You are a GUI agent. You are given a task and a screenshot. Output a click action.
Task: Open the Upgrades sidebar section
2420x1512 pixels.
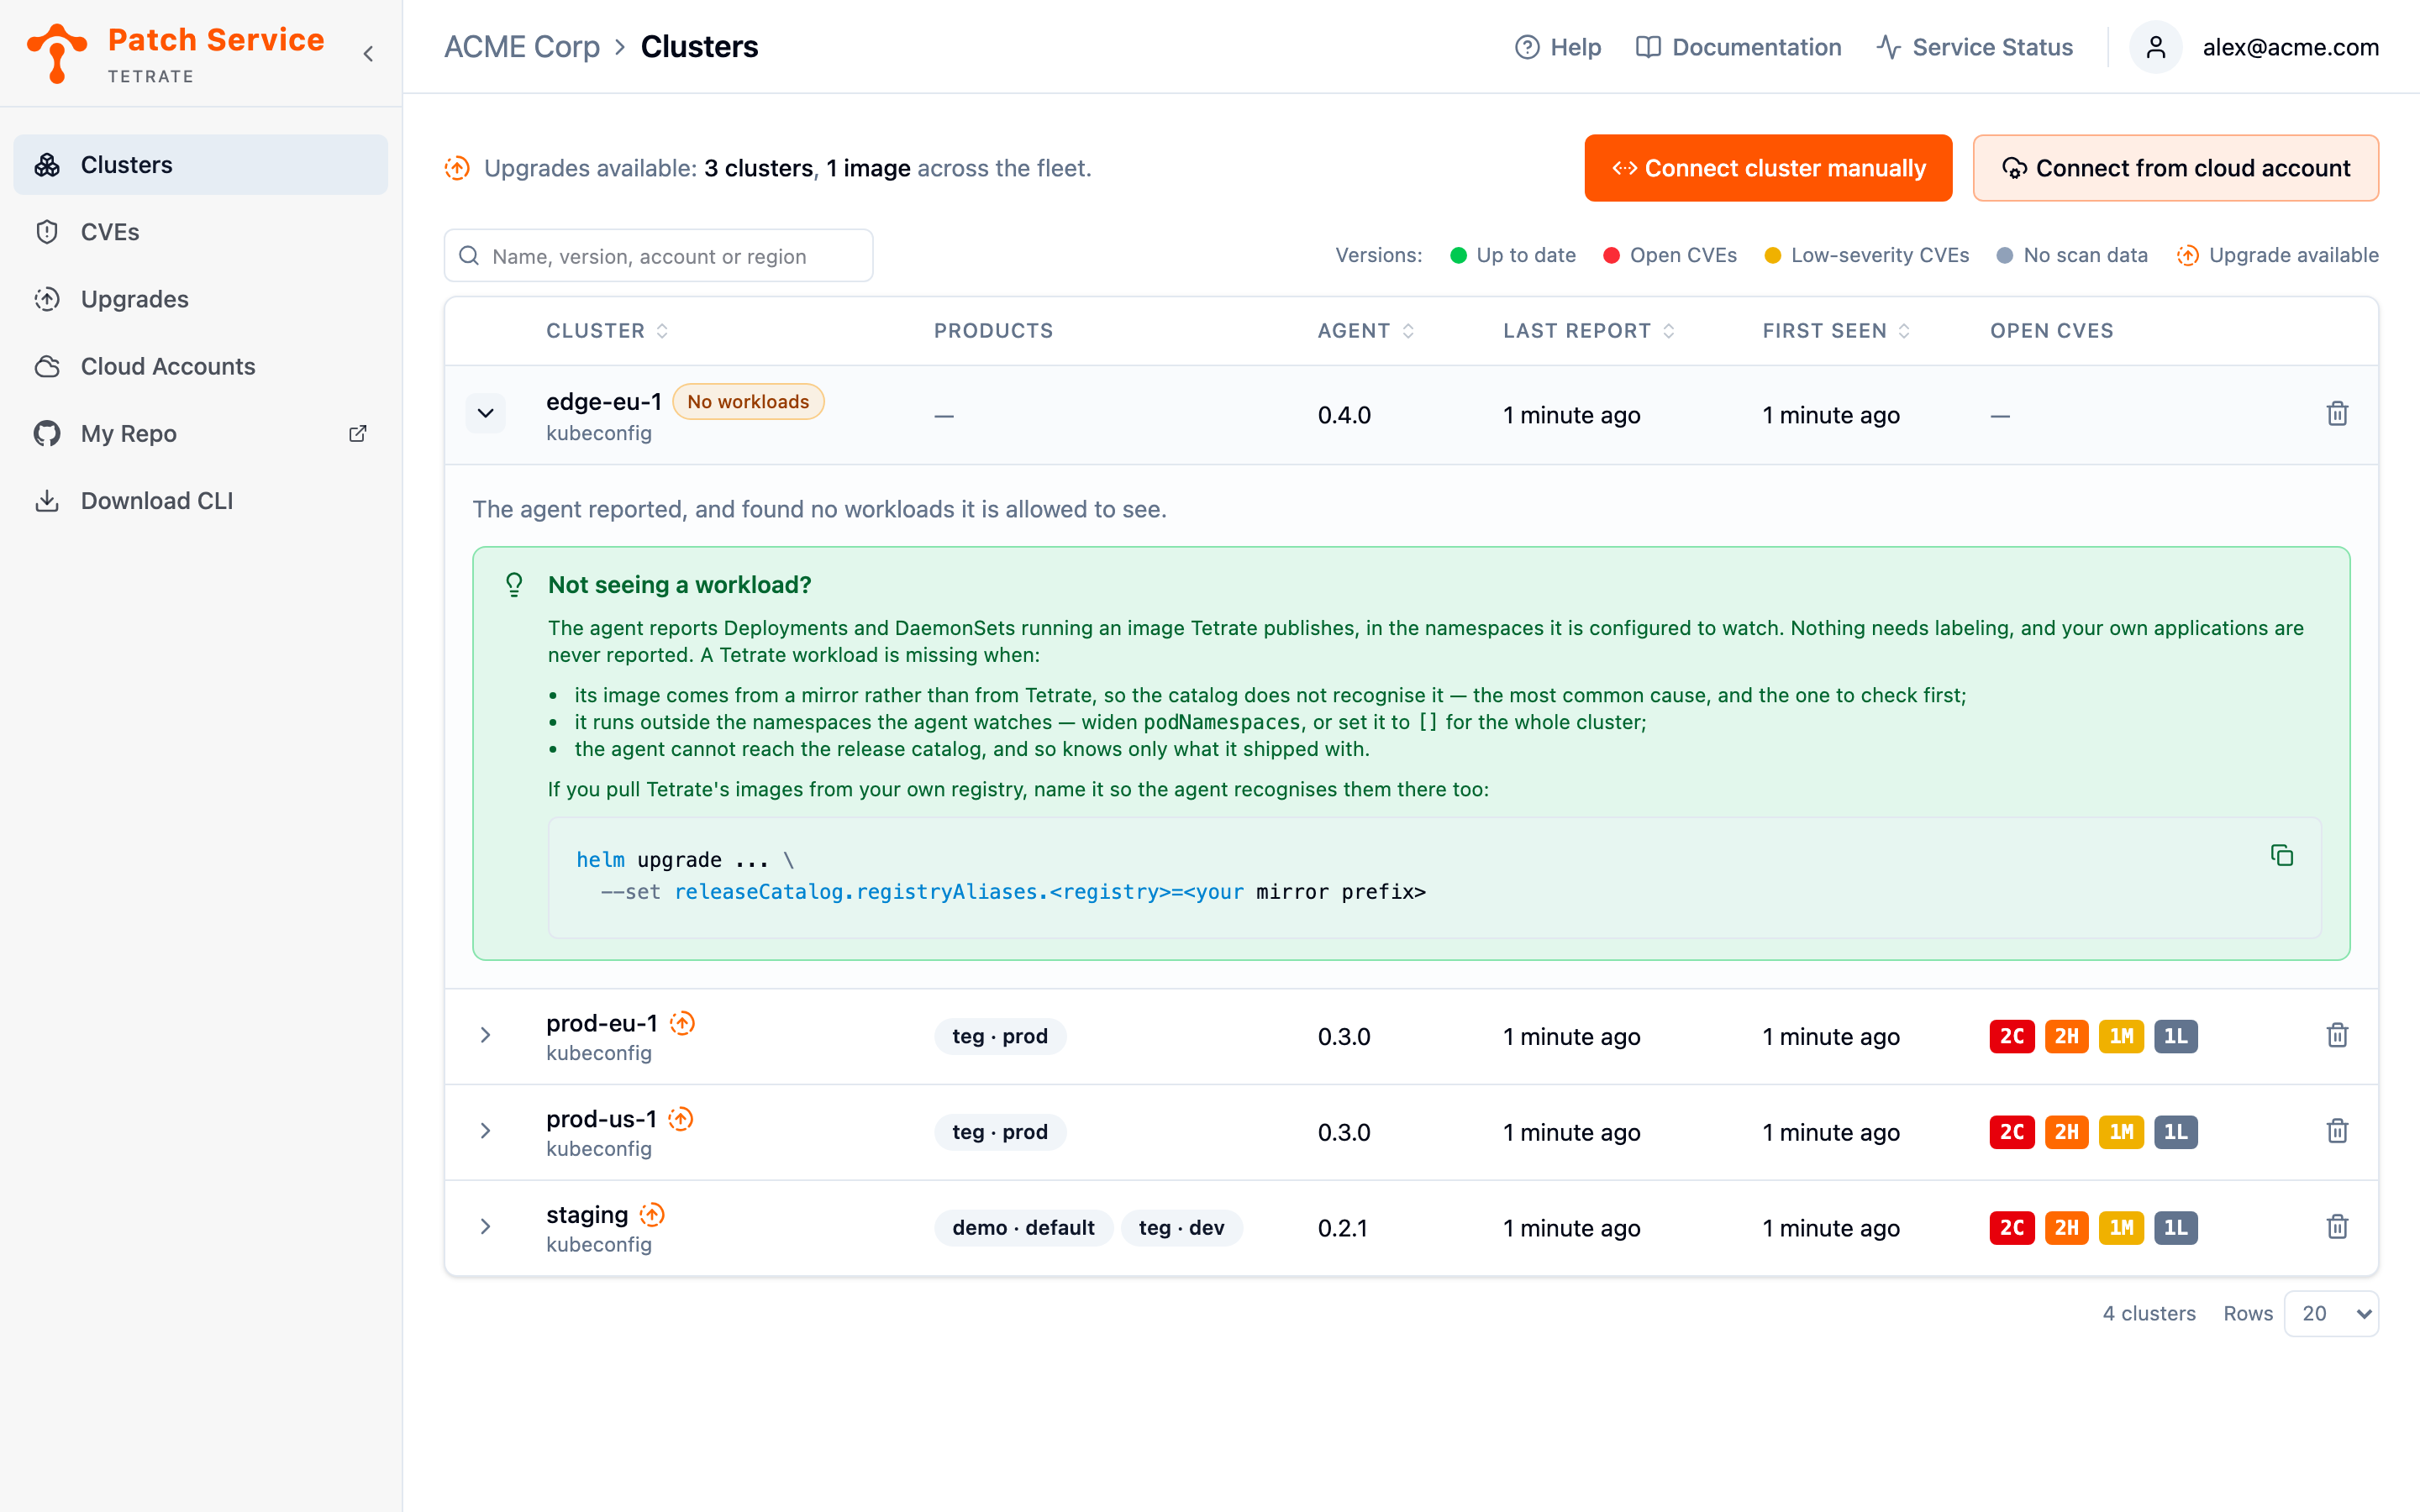[200, 299]
